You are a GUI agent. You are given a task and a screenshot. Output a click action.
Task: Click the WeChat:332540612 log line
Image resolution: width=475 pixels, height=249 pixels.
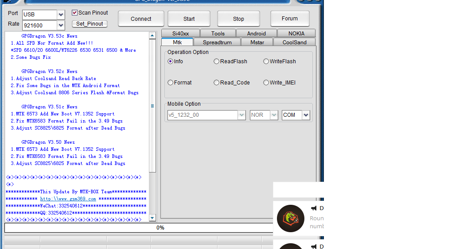[76, 206]
